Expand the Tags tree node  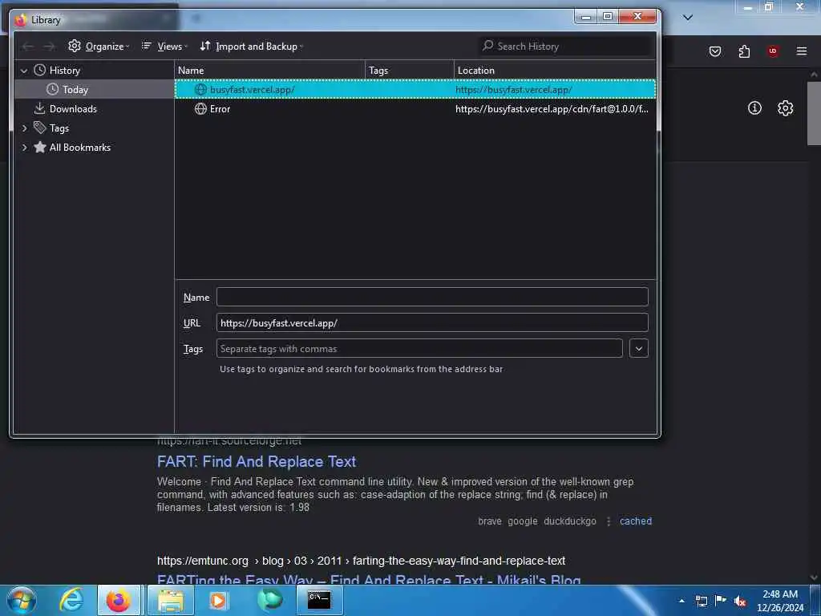pyautogui.click(x=24, y=128)
